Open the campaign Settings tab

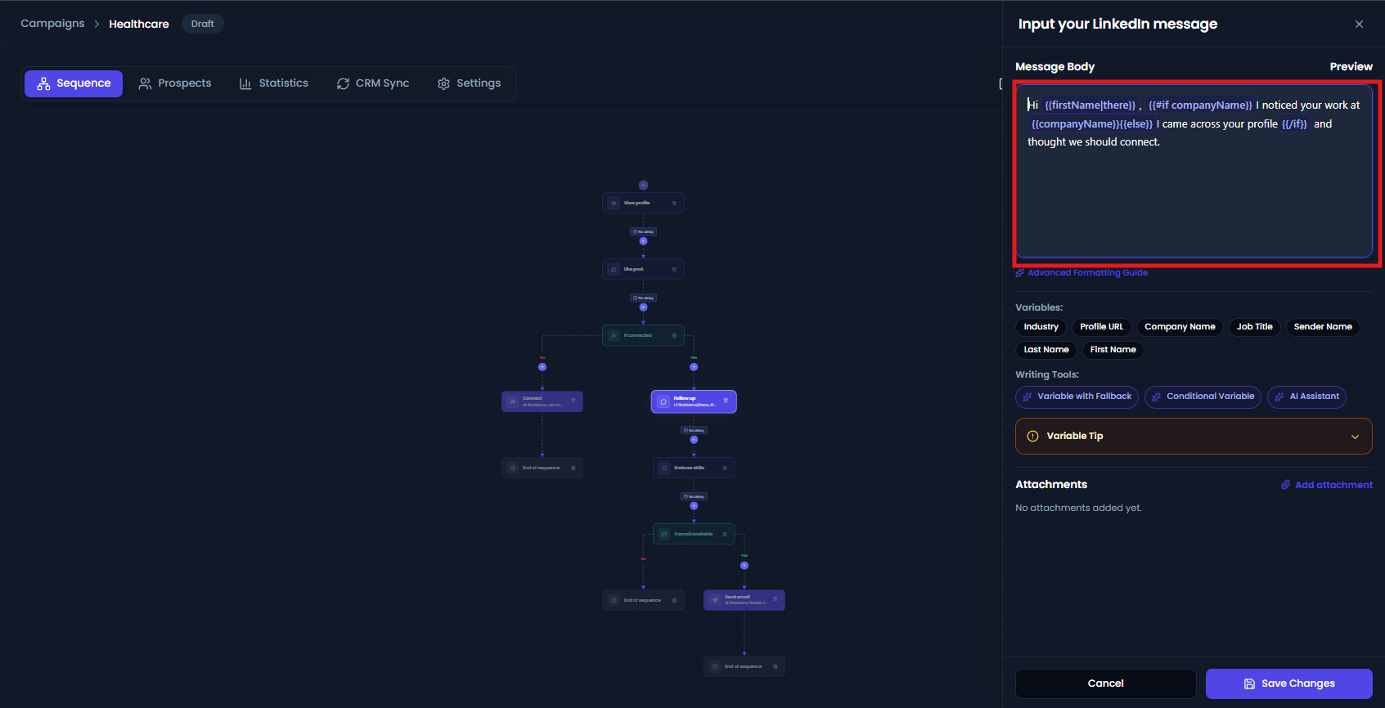[x=470, y=83]
